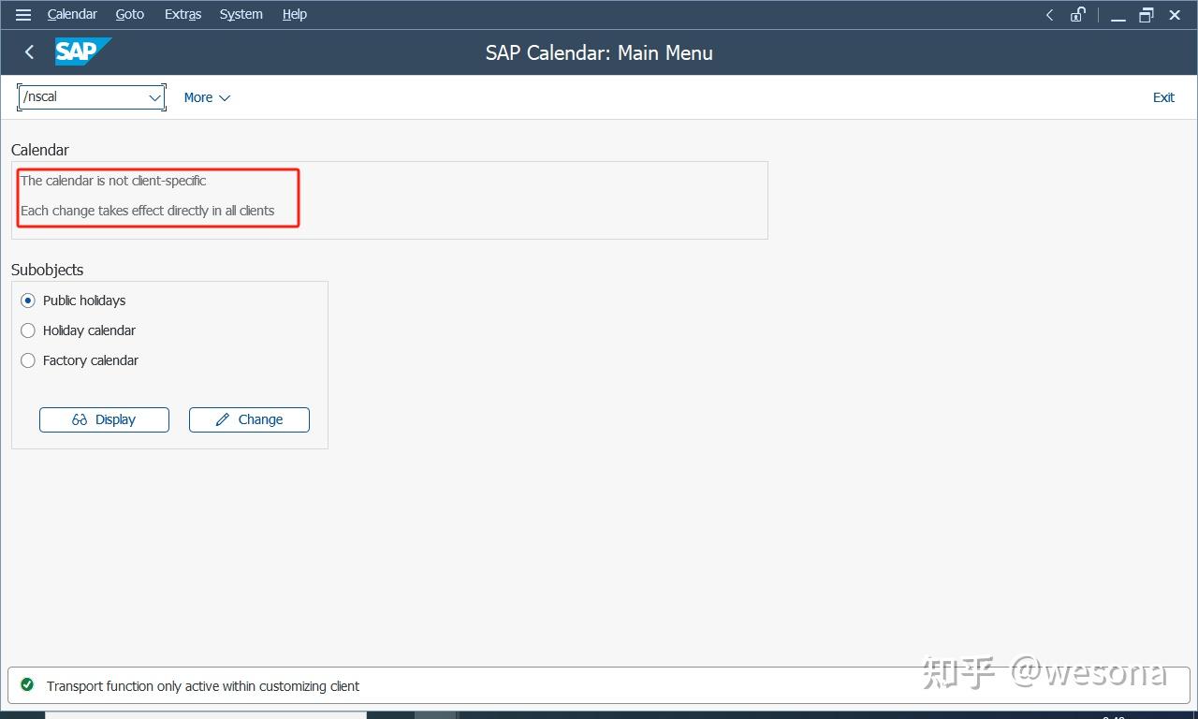This screenshot has height=719, width=1198.
Task: Navigate back with the back arrow
Action: point(28,51)
